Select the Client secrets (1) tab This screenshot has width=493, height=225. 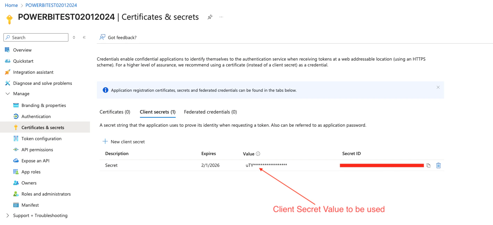tap(158, 112)
